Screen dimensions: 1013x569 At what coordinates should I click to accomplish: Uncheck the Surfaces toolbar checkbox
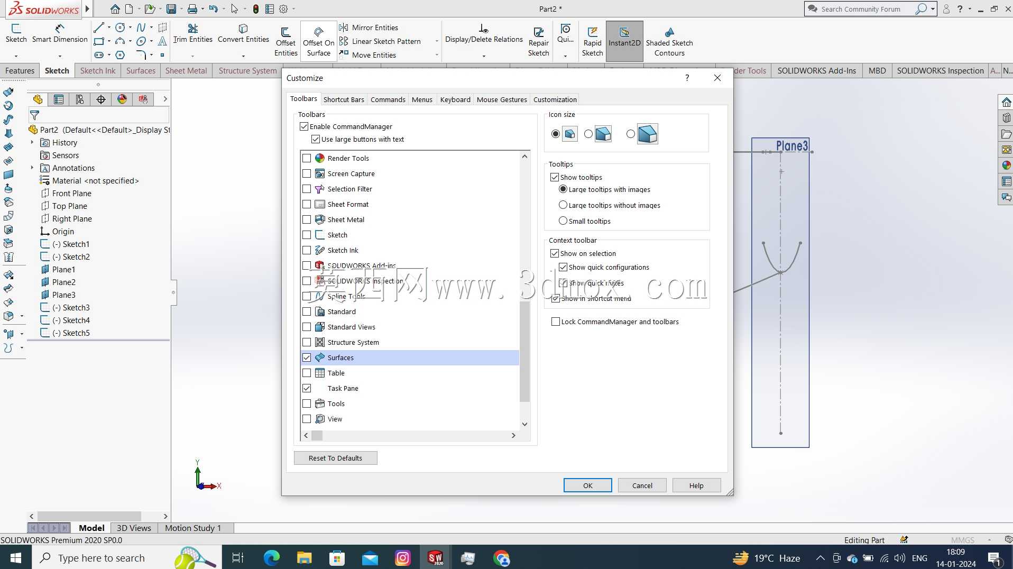click(x=307, y=357)
